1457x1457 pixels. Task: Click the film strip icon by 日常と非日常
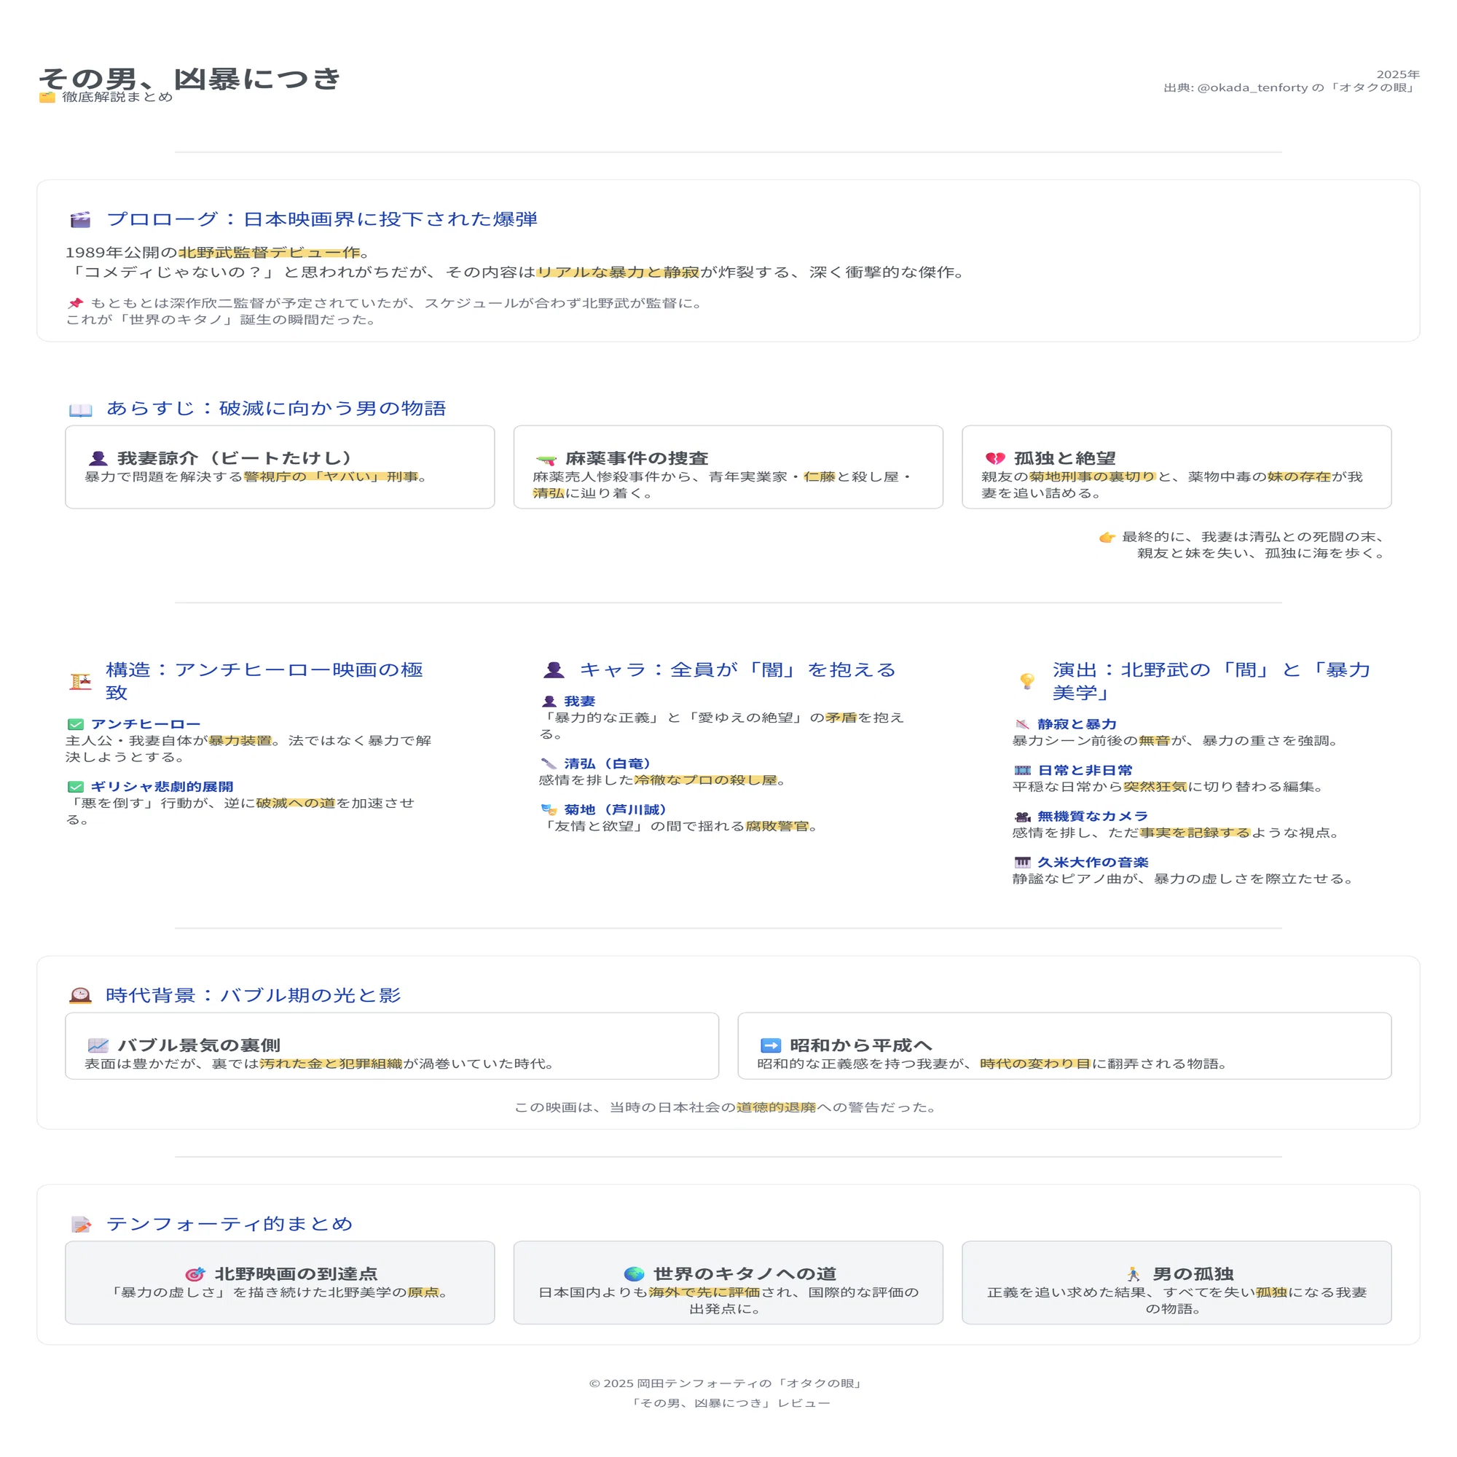[1023, 771]
